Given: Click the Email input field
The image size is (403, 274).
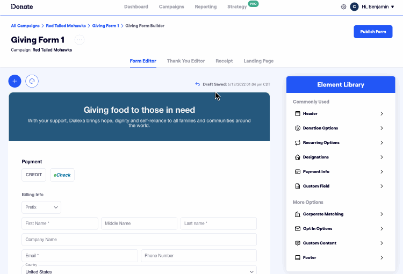Looking at the screenshot, I should point(80,256).
